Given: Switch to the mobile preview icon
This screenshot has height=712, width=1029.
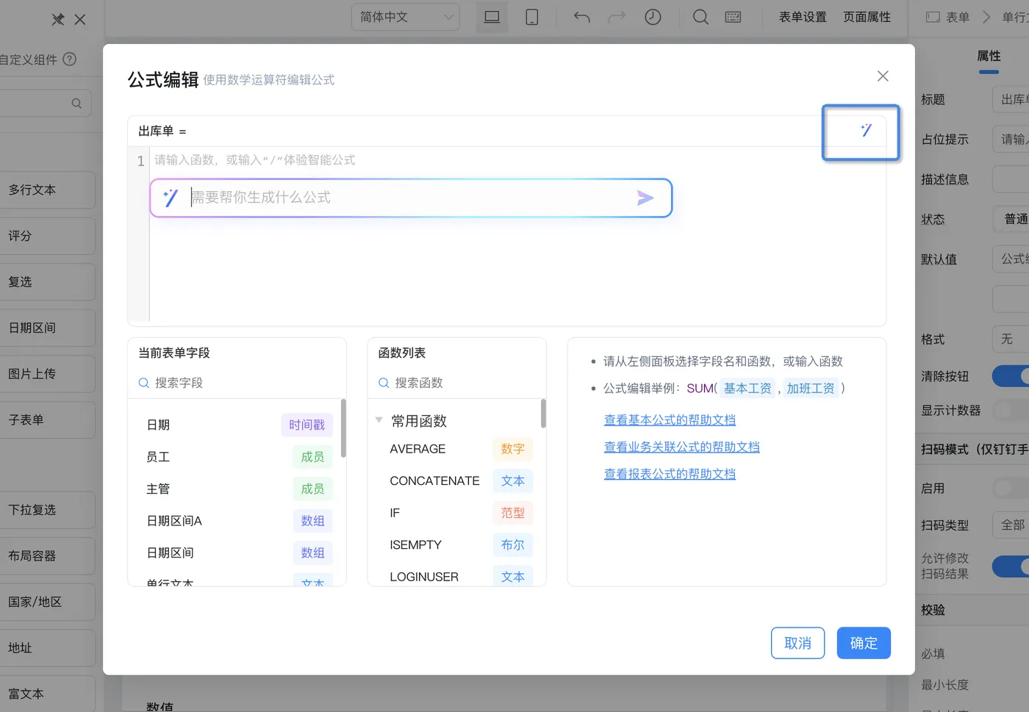Looking at the screenshot, I should tap(532, 17).
